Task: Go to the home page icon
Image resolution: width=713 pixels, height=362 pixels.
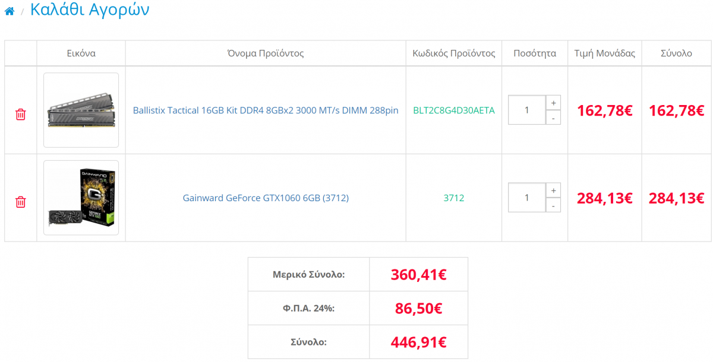Action: pyautogui.click(x=9, y=11)
